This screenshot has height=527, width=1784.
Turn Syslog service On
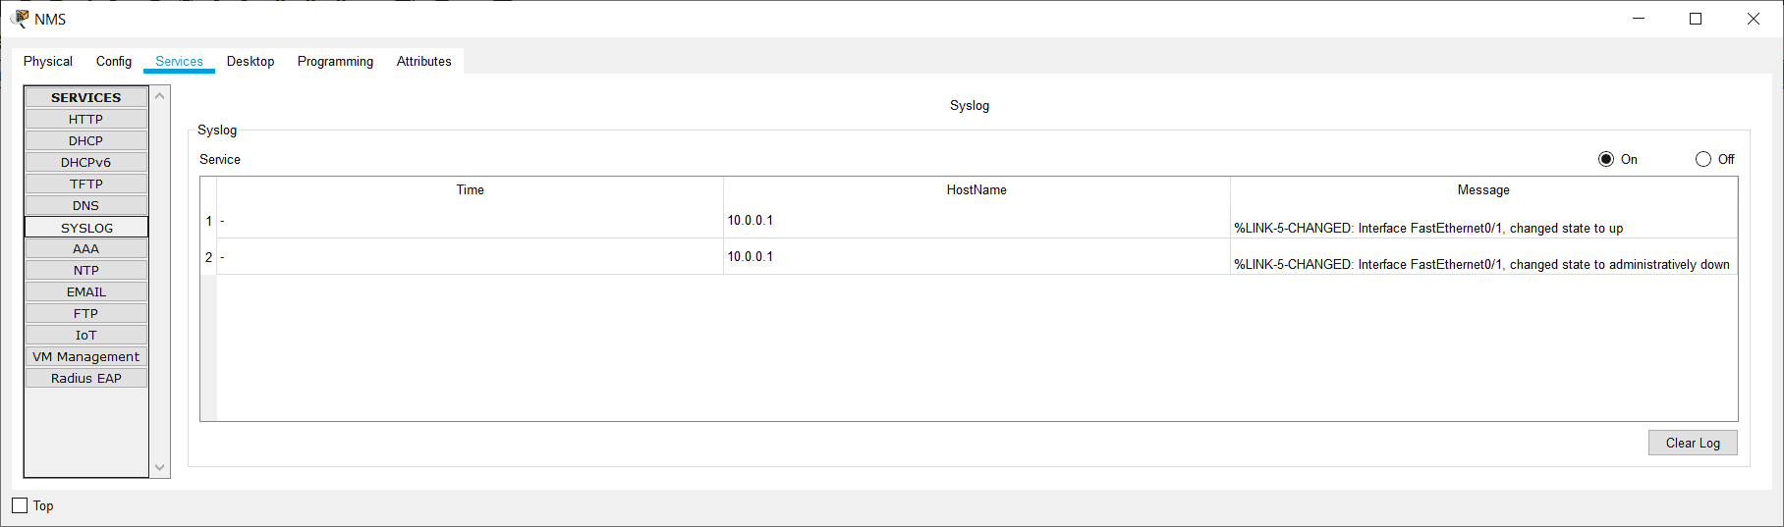point(1606,159)
